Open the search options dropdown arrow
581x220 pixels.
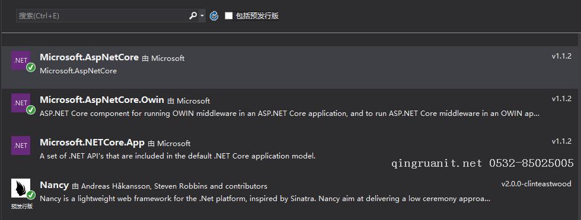click(202, 16)
